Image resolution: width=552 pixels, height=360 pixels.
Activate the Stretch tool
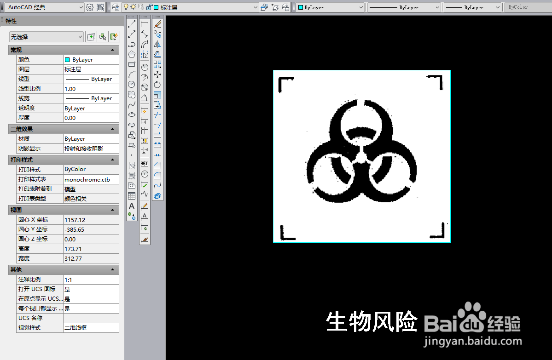pos(158,105)
